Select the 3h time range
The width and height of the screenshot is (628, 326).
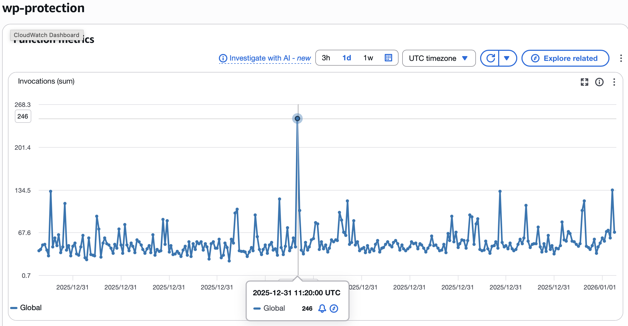coord(326,58)
